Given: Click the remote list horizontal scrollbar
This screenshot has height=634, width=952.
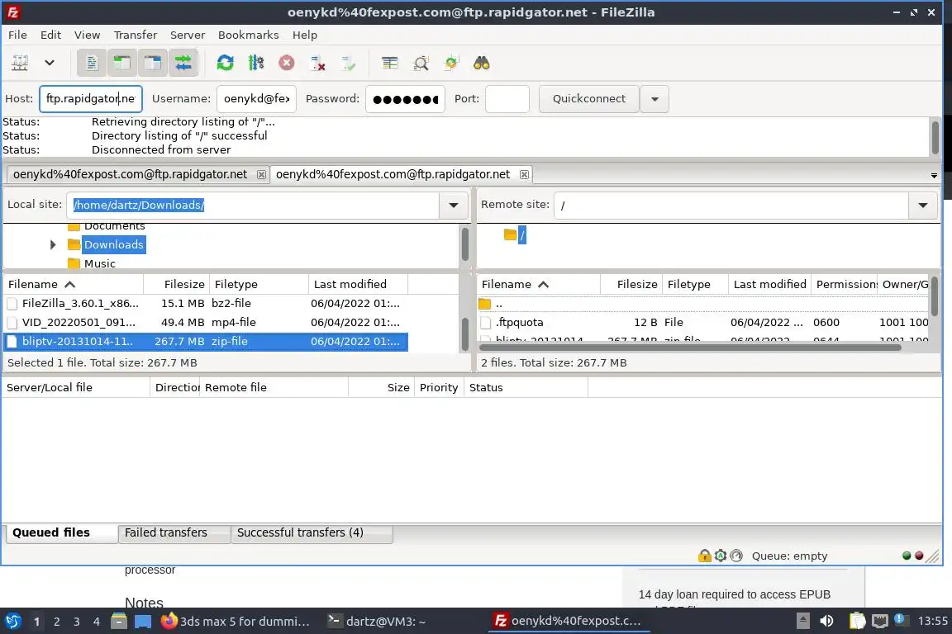Looking at the screenshot, I should [690, 348].
